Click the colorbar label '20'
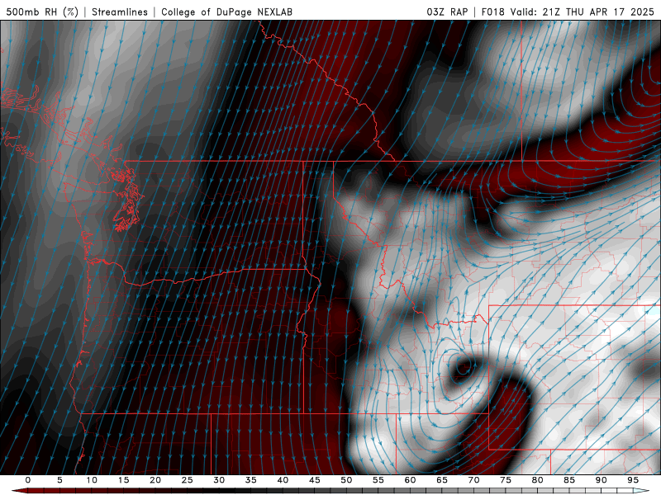The width and height of the screenshot is (661, 495). [155, 480]
